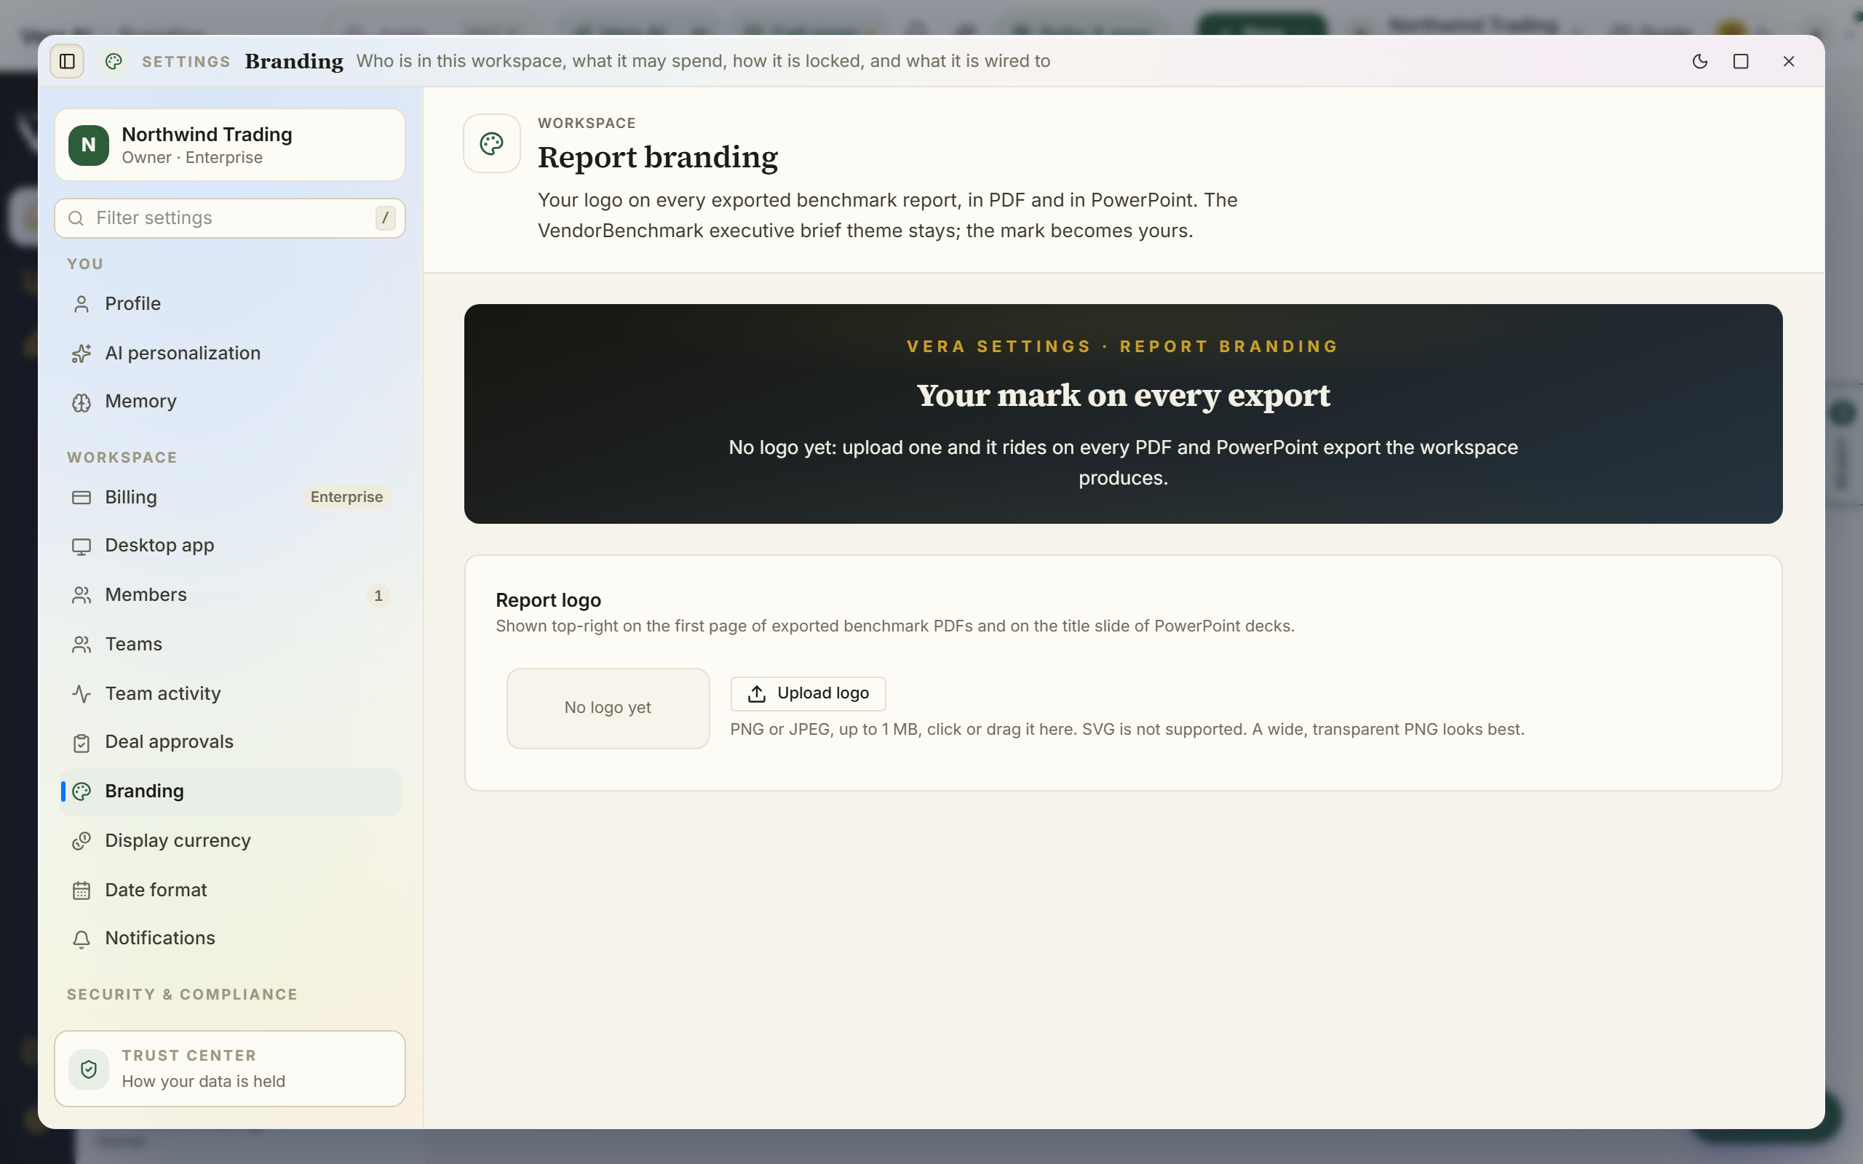Click the Trust Center shield icon
The height and width of the screenshot is (1164, 1863).
point(89,1069)
